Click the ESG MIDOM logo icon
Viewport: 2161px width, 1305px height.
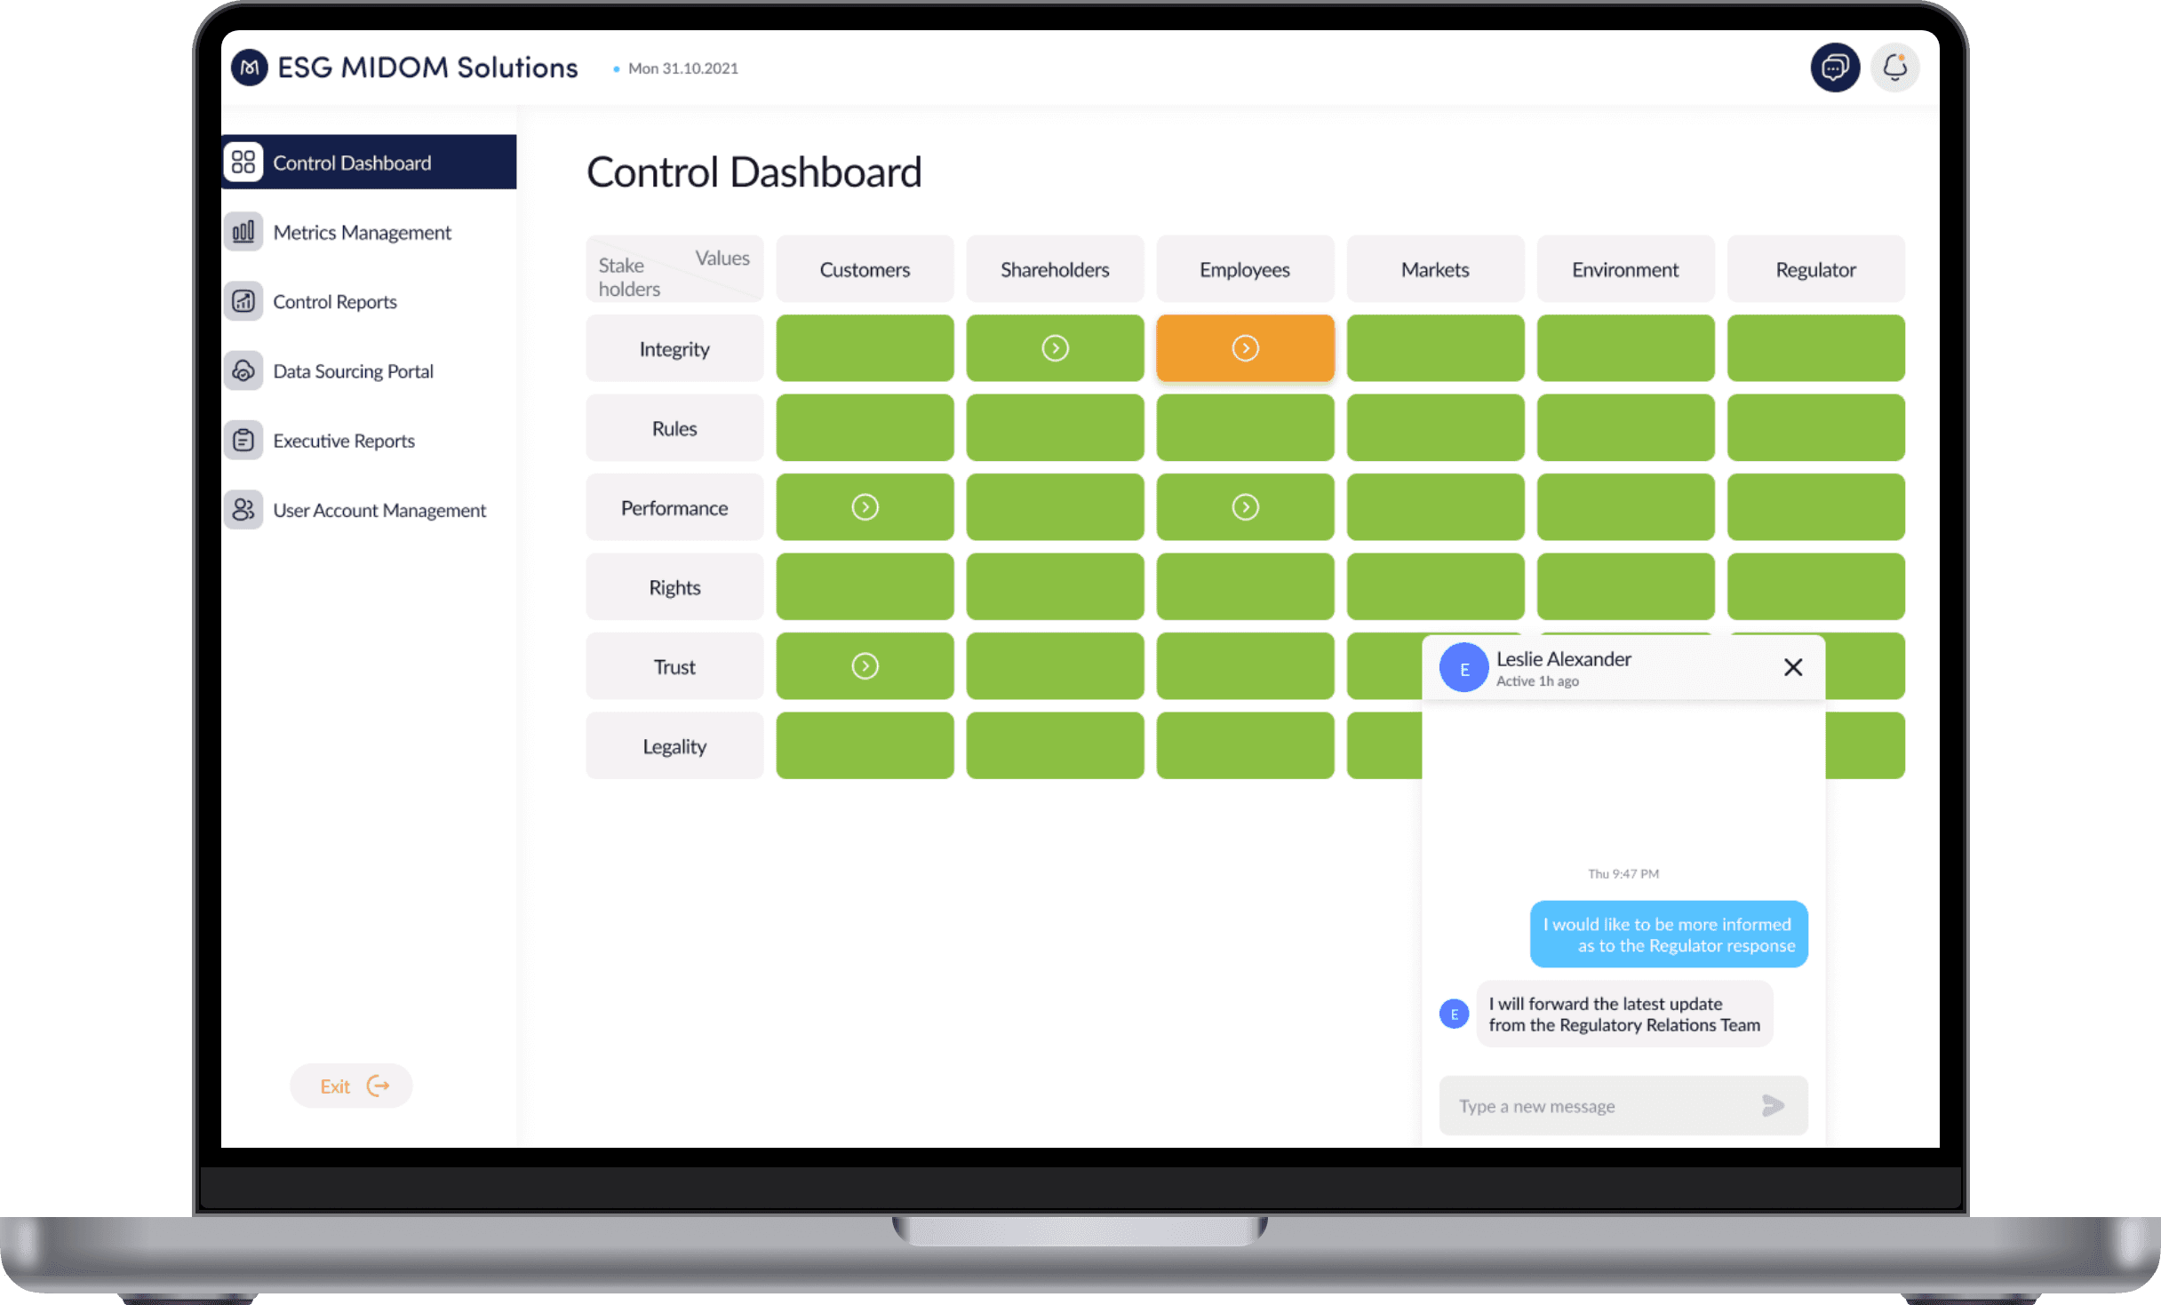(x=250, y=68)
